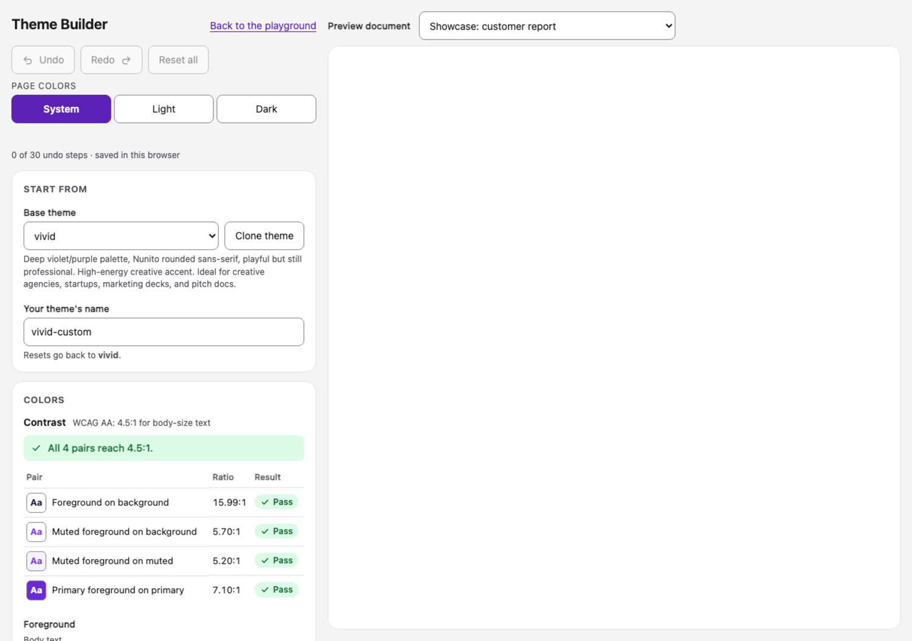The width and height of the screenshot is (912, 641).
Task: Click the Pair column header
Action: (x=35, y=477)
